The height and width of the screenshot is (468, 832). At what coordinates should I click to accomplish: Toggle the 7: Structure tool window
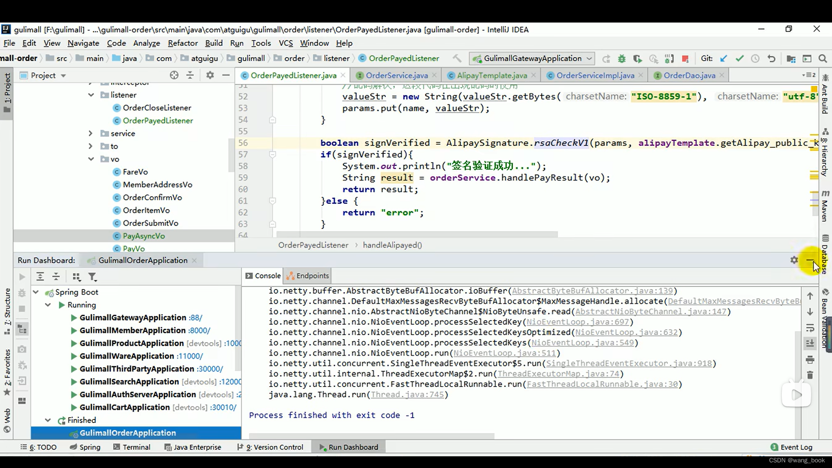[7, 311]
